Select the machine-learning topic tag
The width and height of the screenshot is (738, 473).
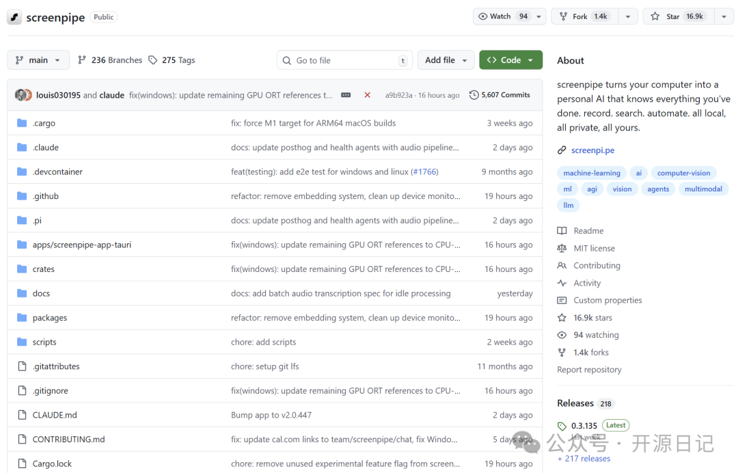tap(591, 172)
